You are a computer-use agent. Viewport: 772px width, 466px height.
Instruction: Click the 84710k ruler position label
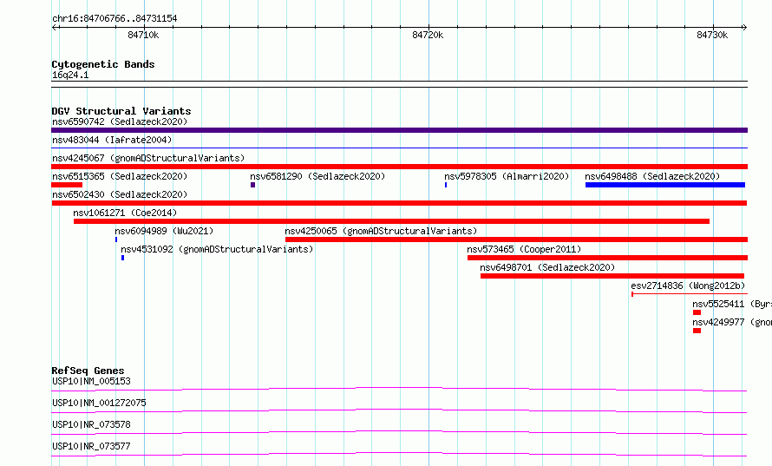tap(143, 35)
